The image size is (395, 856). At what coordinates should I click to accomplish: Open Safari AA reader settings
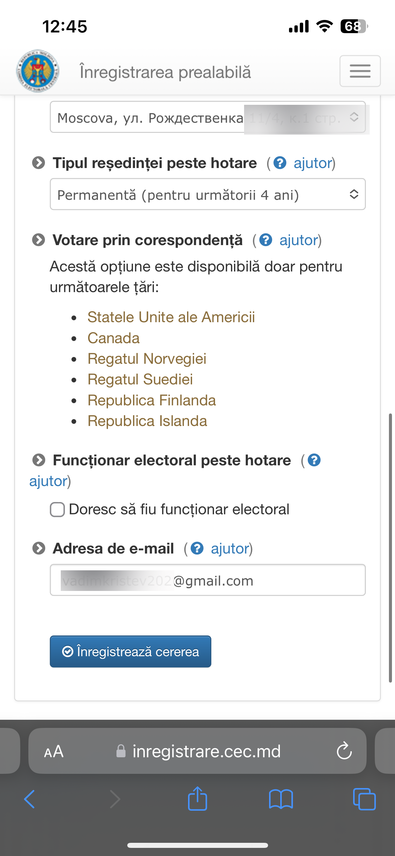coord(54,752)
